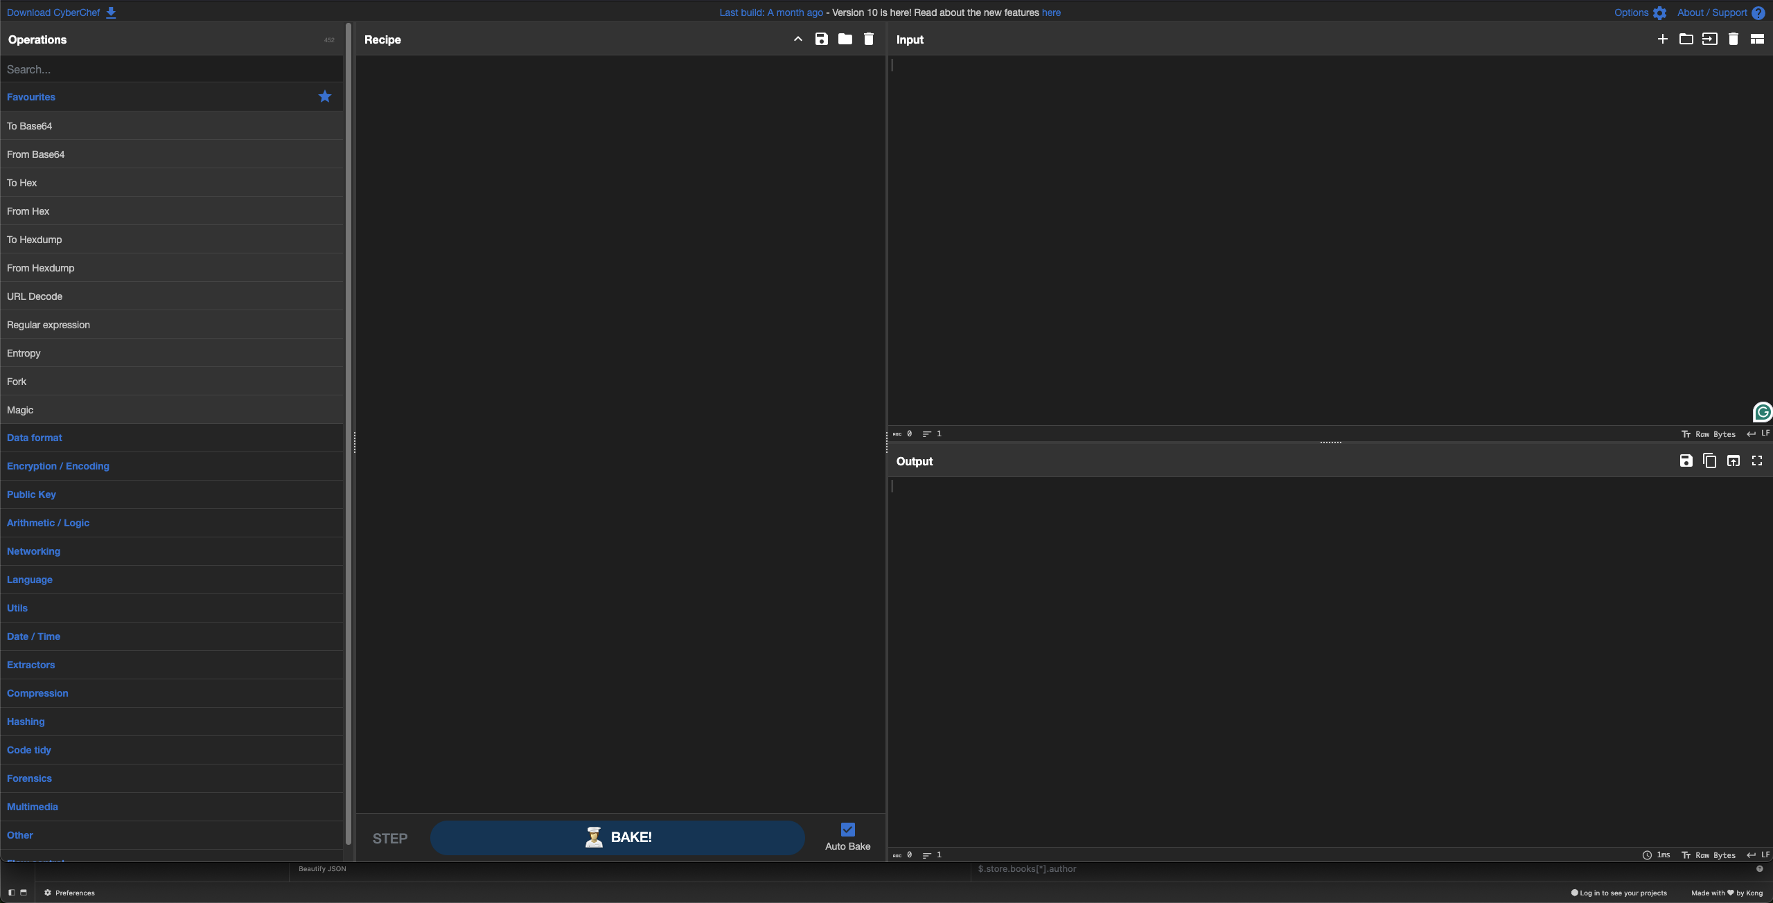
Task: Open the About / Support question mark icon
Action: pos(1758,12)
